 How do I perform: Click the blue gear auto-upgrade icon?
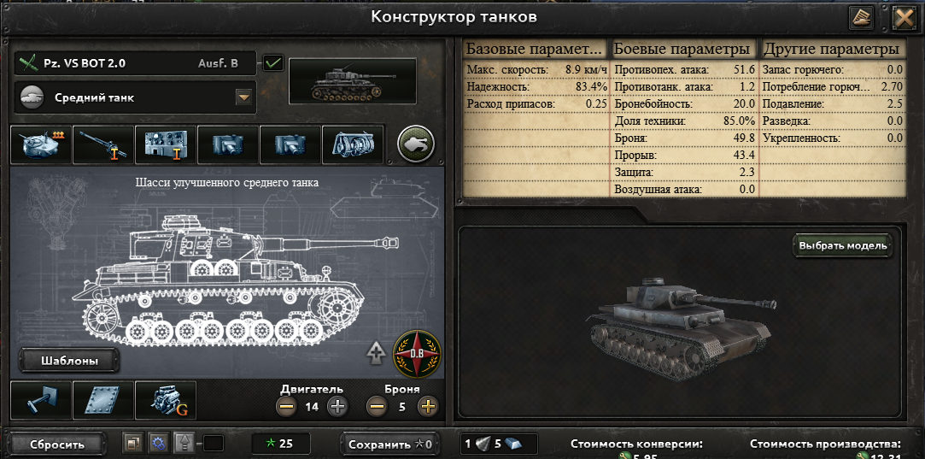pyautogui.click(x=157, y=443)
